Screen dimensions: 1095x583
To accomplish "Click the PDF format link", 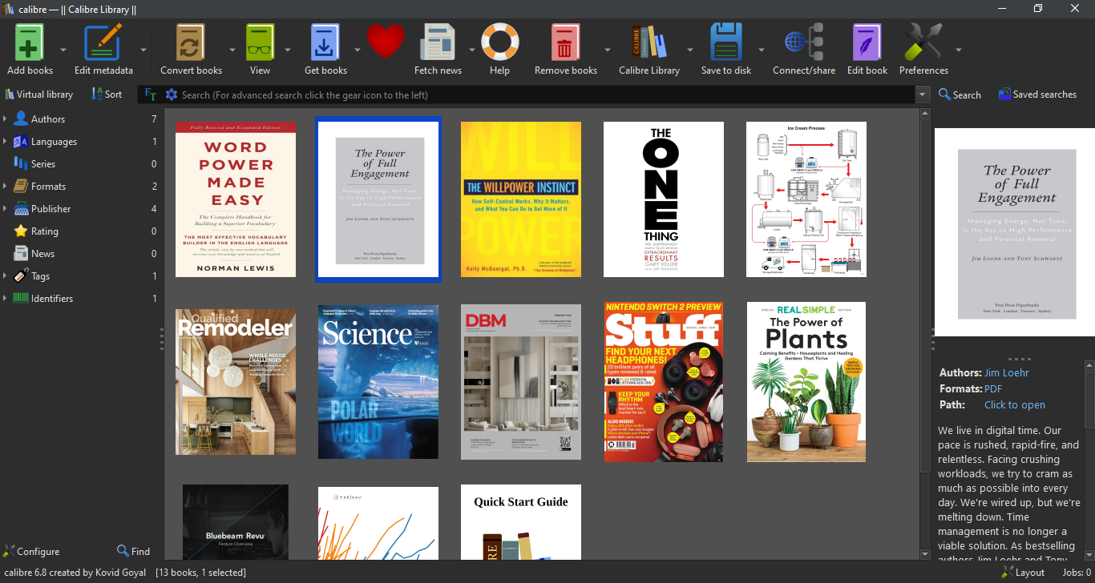I will click(x=993, y=388).
